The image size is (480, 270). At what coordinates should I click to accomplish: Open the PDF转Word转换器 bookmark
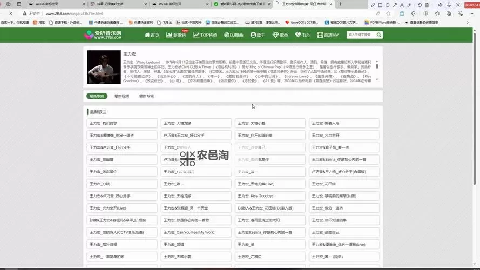(382, 22)
